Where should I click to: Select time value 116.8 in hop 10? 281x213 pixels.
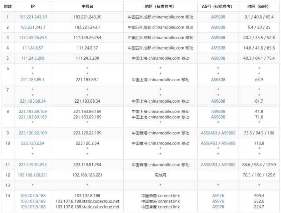(x=259, y=143)
